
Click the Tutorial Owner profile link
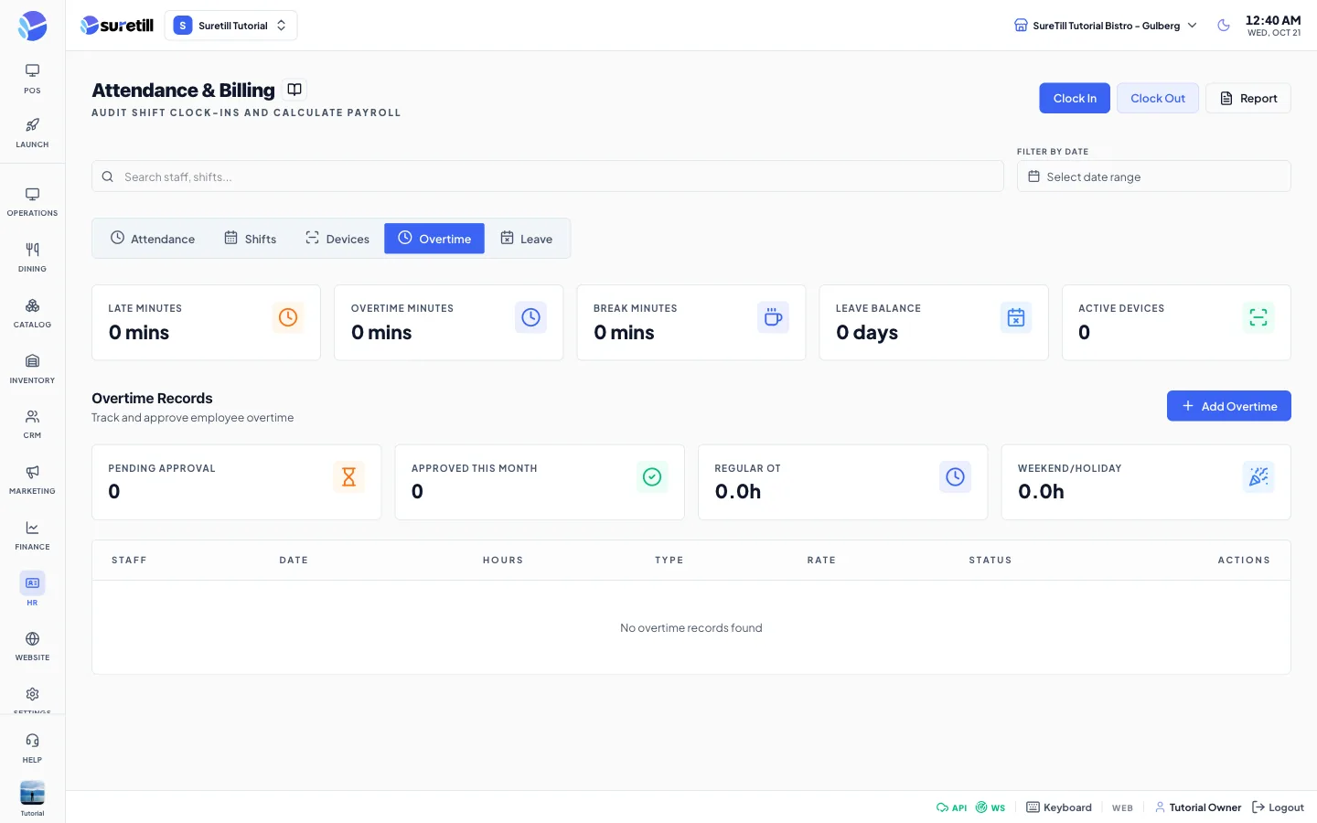pos(1198,807)
